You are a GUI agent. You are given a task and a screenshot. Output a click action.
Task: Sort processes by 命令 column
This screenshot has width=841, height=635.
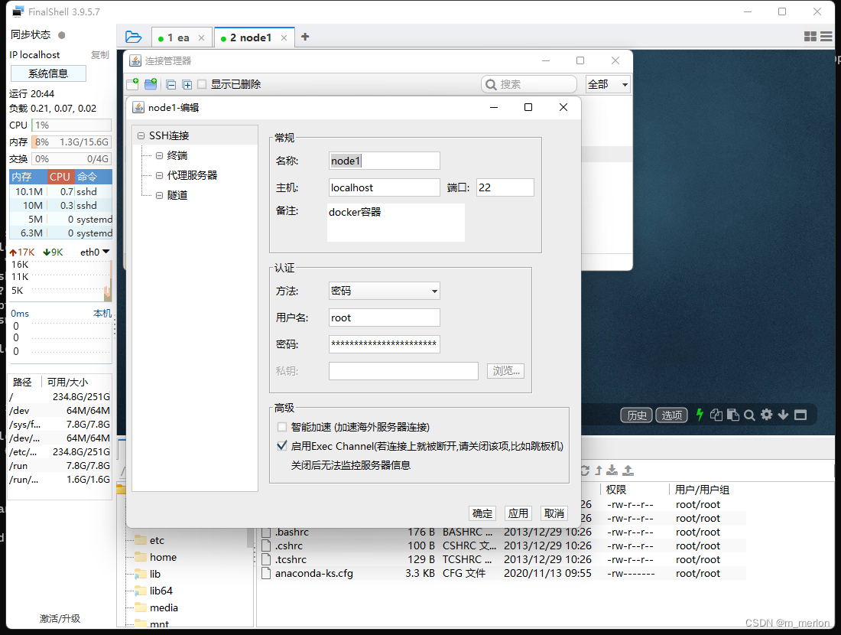point(93,177)
